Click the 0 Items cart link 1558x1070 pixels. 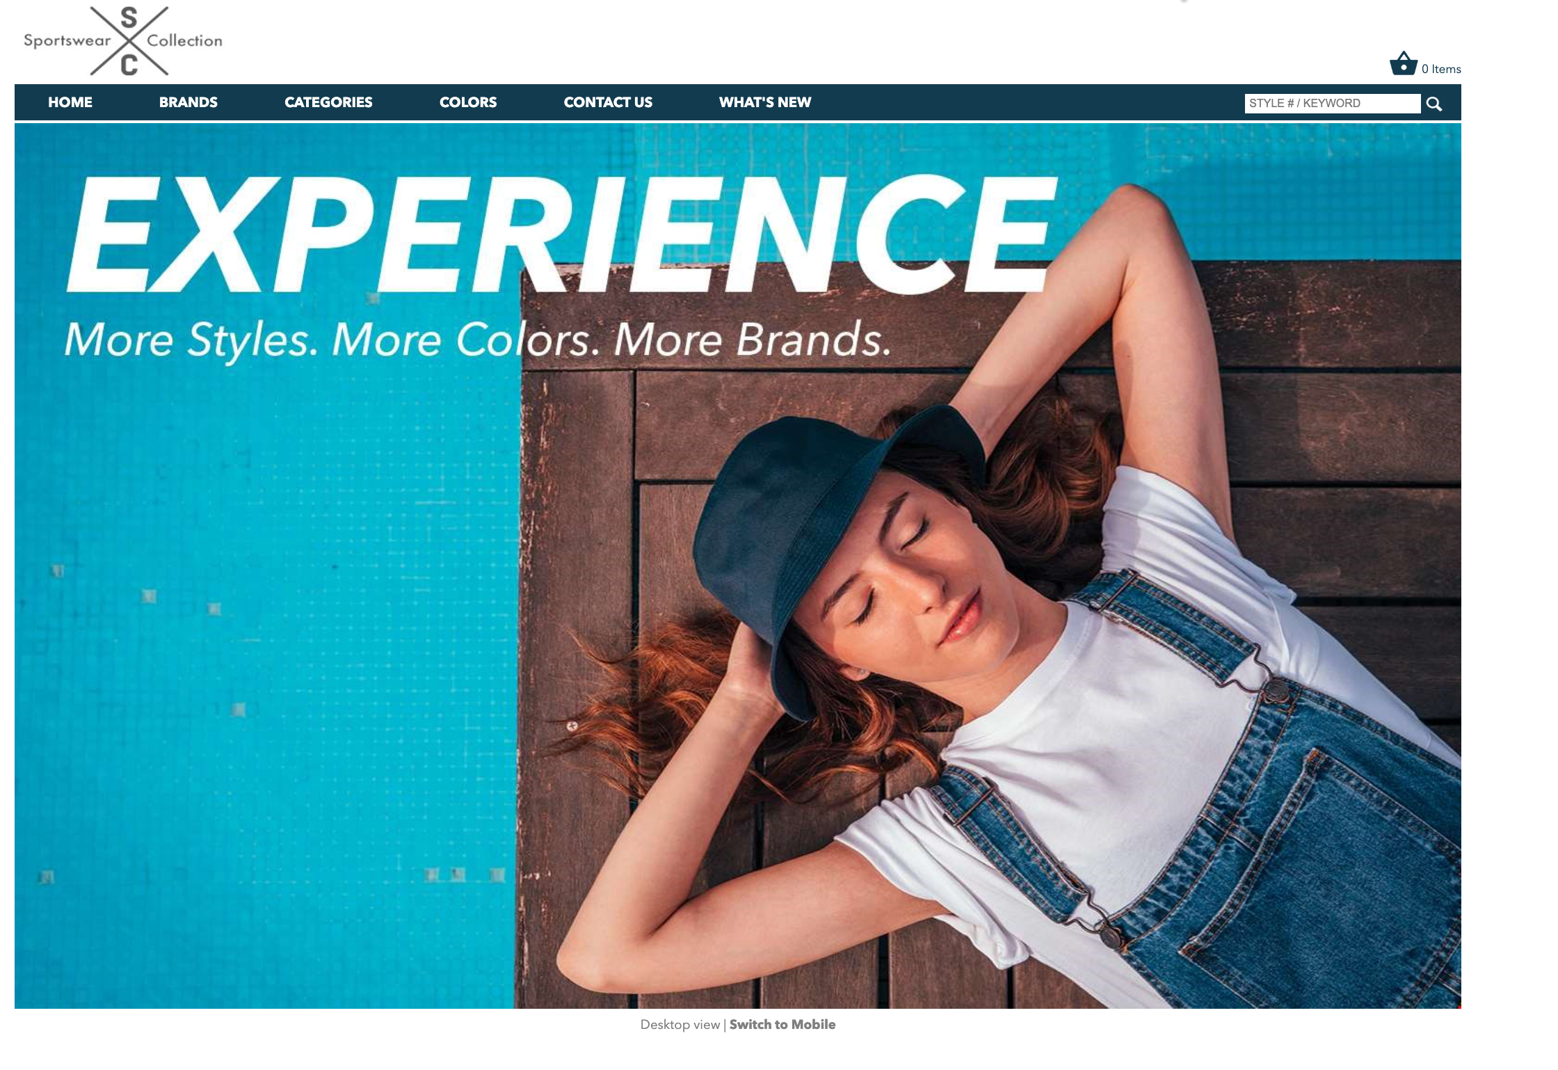tap(1441, 69)
